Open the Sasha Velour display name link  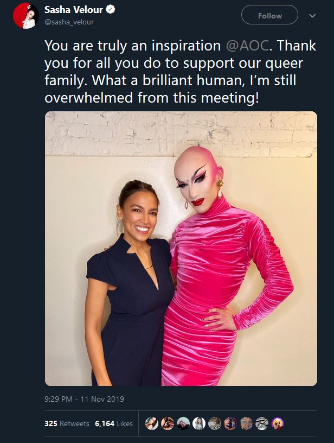point(74,10)
